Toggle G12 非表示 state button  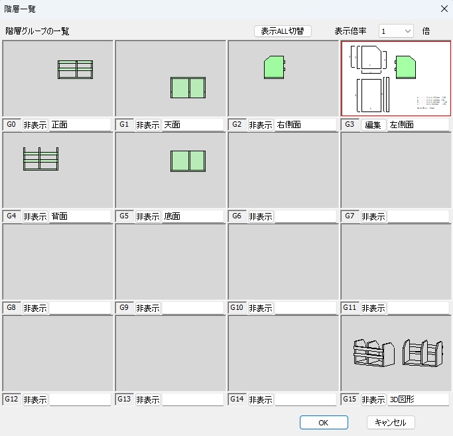pos(35,400)
